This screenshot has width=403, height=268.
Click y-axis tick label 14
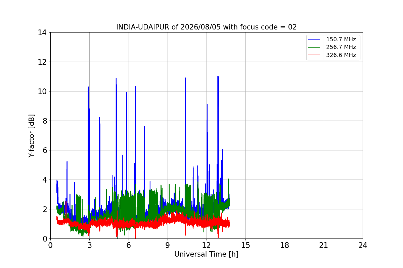pyautogui.click(x=42, y=32)
